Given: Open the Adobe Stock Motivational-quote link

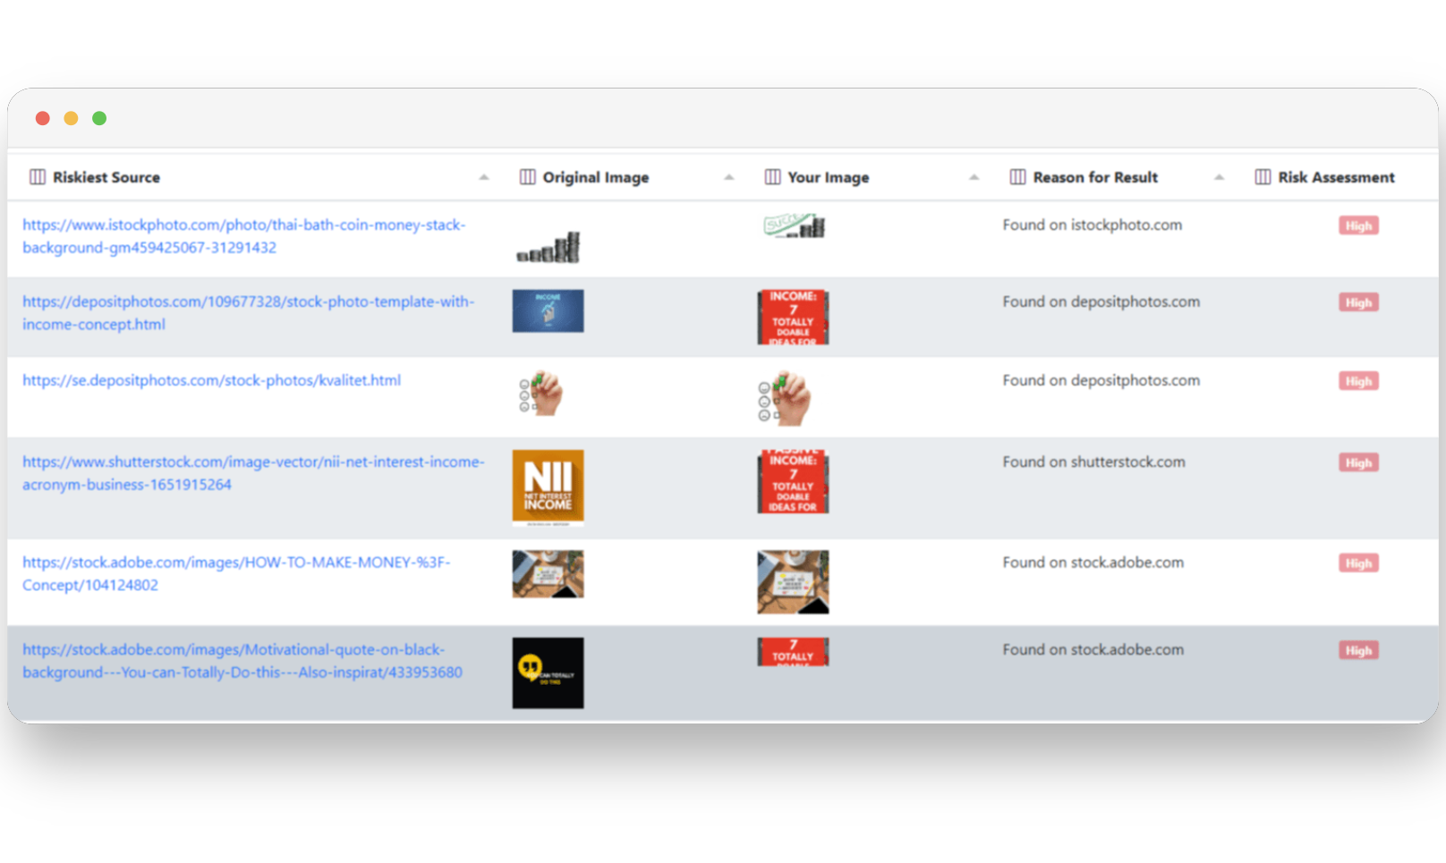Looking at the screenshot, I should [x=242, y=661].
